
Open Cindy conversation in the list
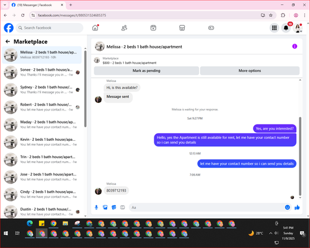pos(42,195)
